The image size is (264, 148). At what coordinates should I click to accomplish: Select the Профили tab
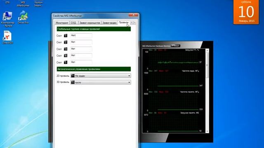click(x=124, y=22)
